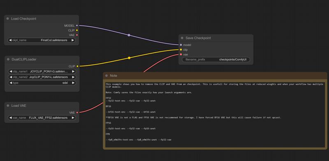This screenshot has height=161, width=329.
Task: Select previous clip_name2 with left arrow
Action: pos(11,77)
